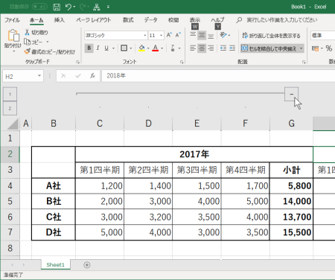335x280 pixels.
Task: Click the merged 2017年 cell
Action: coord(194,154)
